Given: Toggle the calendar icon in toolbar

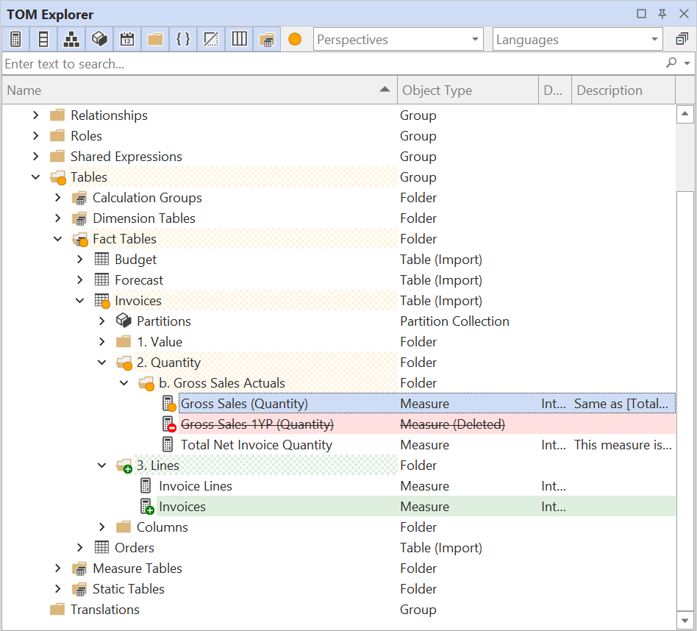Looking at the screenshot, I should tap(127, 39).
